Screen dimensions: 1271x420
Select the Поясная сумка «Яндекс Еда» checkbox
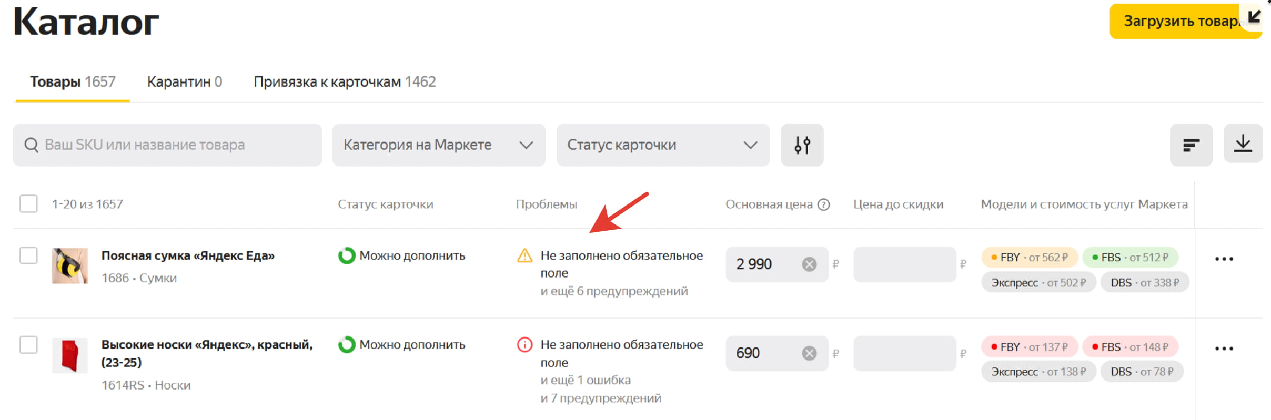[28, 256]
